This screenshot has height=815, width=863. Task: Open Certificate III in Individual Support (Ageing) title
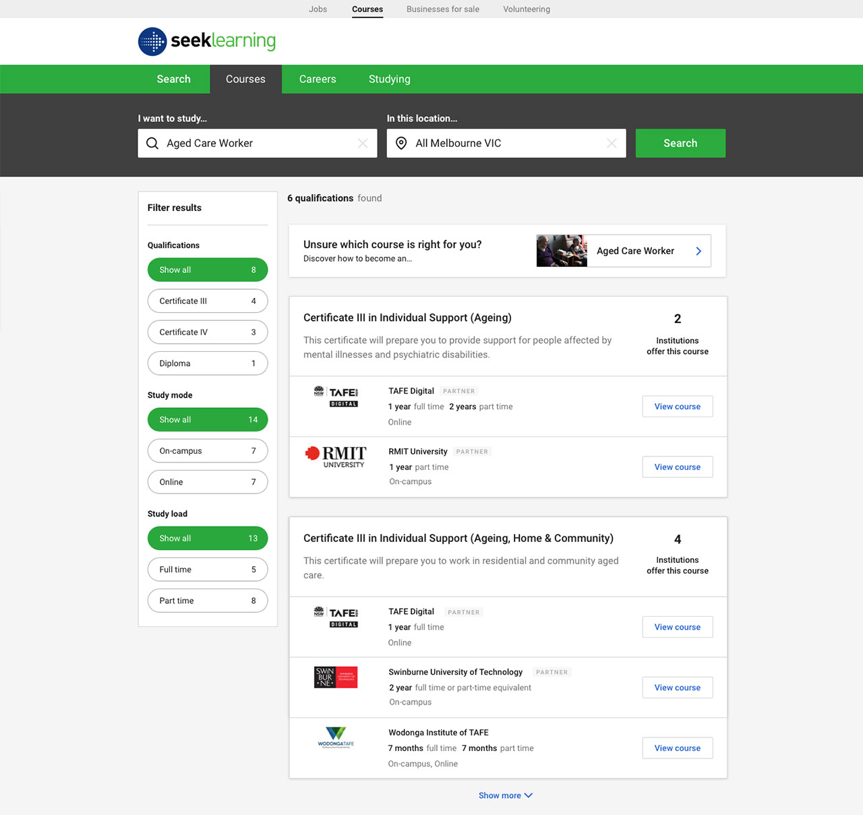click(x=407, y=318)
